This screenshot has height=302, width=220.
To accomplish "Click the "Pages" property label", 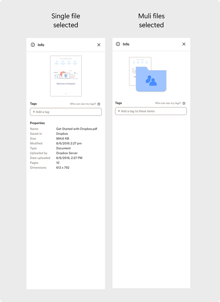I will 34,163.
